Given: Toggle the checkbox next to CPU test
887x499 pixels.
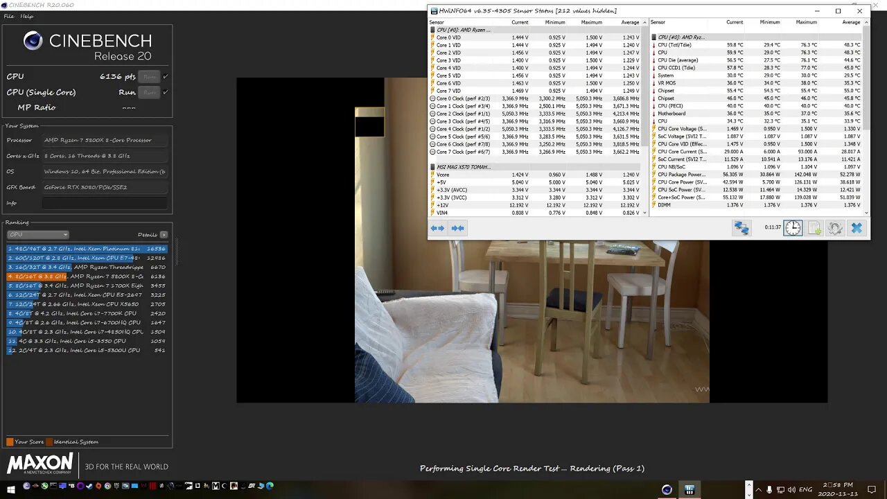Looking at the screenshot, I should (165, 76).
